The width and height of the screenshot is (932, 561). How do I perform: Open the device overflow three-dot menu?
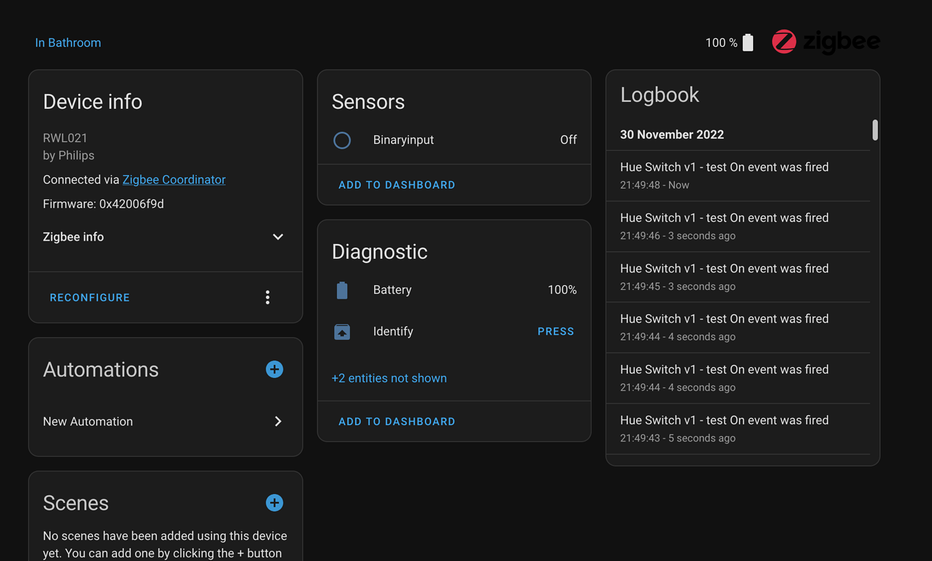[267, 297]
